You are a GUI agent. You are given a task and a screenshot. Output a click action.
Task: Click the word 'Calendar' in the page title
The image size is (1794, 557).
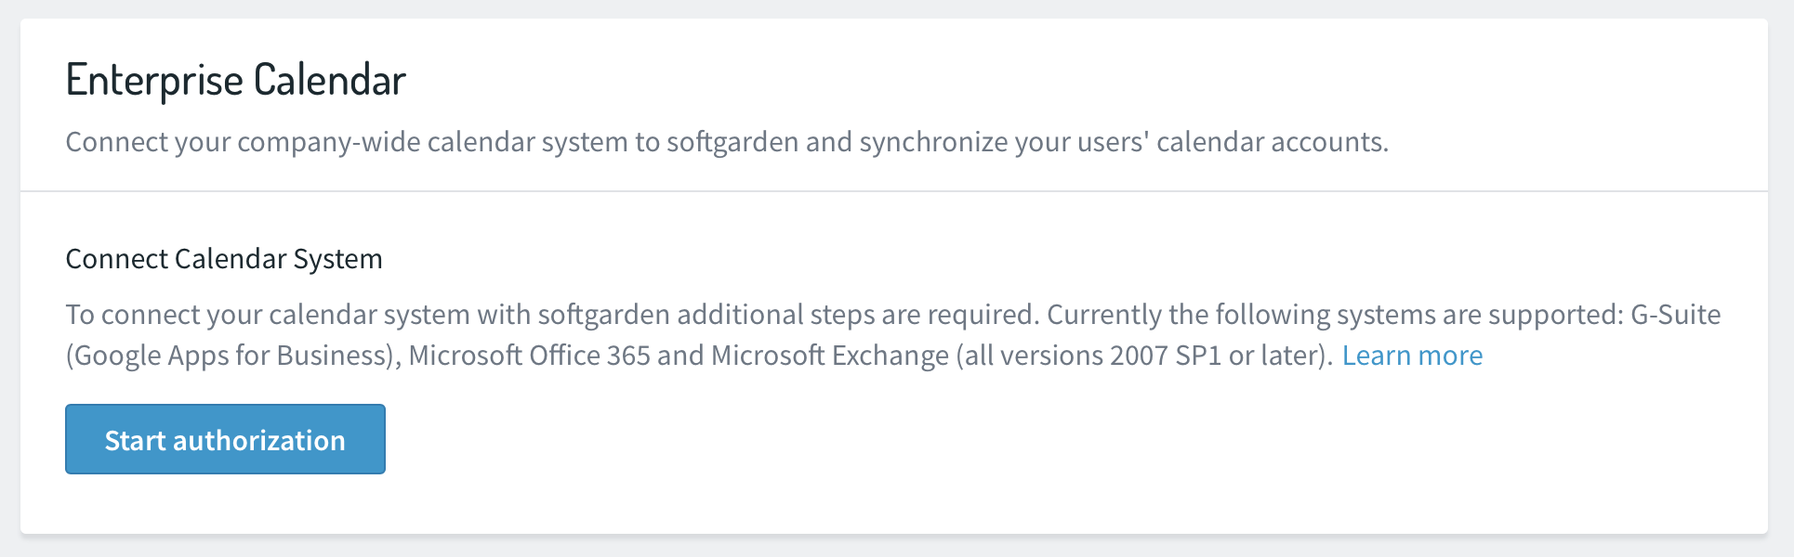coord(330,80)
